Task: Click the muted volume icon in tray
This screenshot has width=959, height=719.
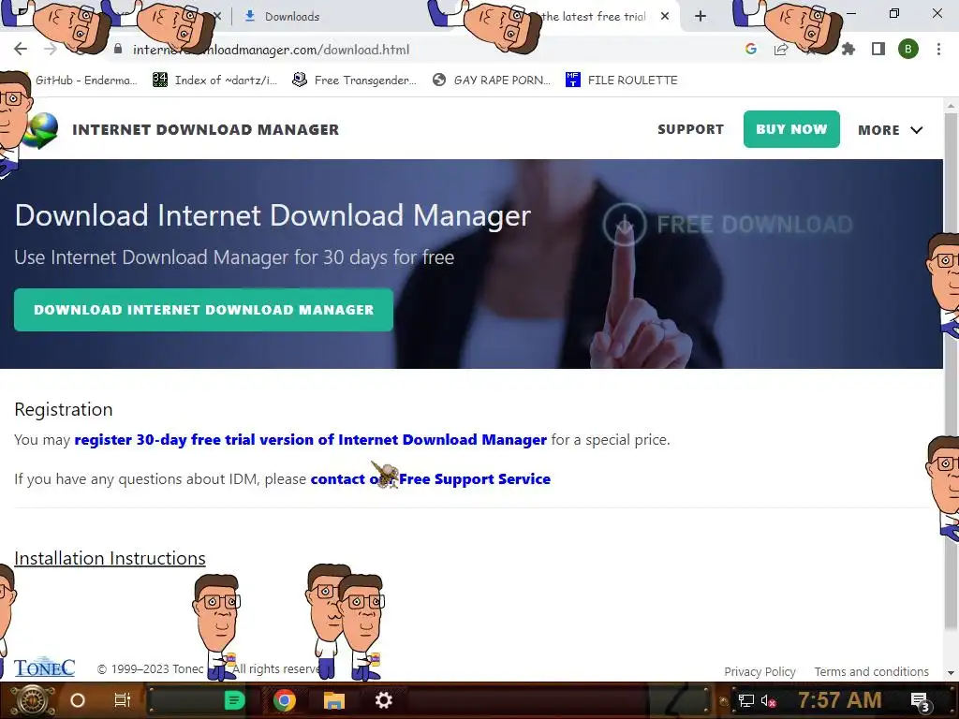Action: [x=768, y=700]
